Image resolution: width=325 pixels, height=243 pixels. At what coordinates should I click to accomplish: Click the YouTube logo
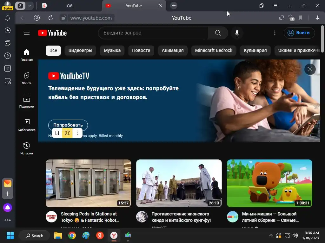(52, 33)
